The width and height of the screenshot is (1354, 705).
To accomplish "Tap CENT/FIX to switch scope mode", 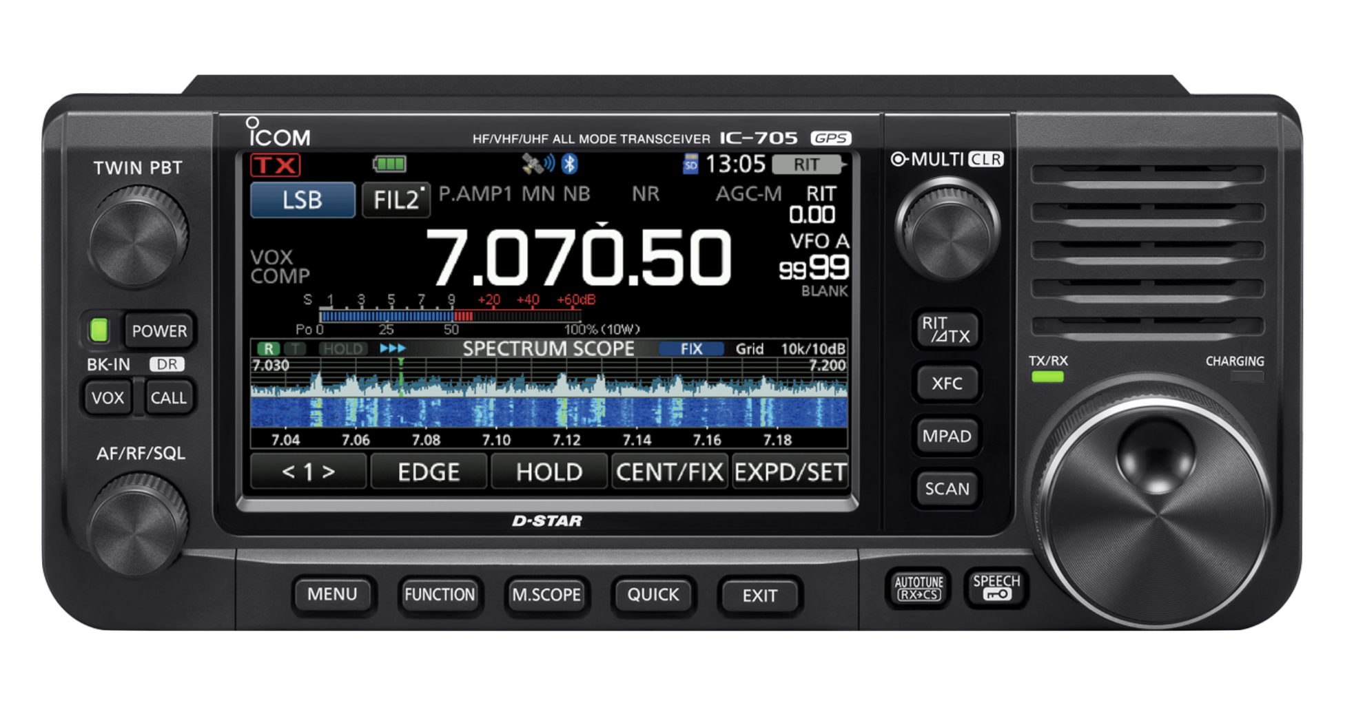I will click(670, 472).
